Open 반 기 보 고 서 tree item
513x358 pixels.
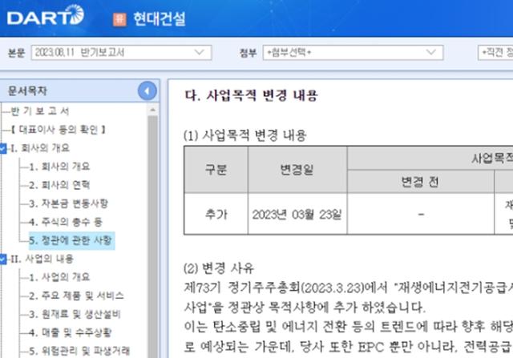(39, 111)
